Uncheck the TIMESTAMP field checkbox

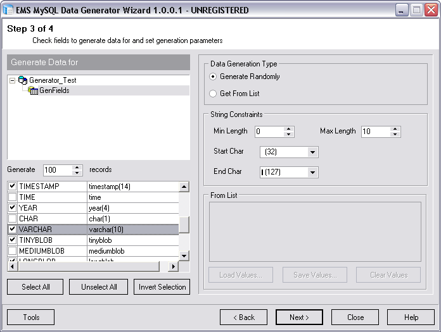13,186
